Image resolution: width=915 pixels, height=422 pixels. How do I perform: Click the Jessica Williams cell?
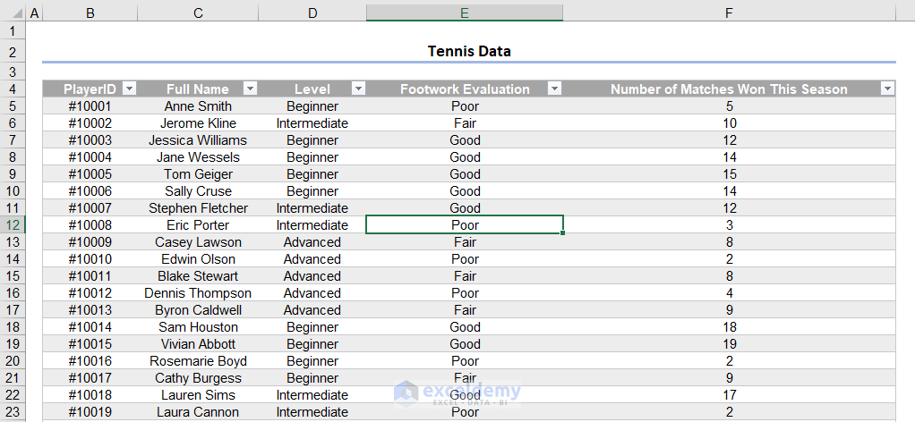(x=198, y=140)
